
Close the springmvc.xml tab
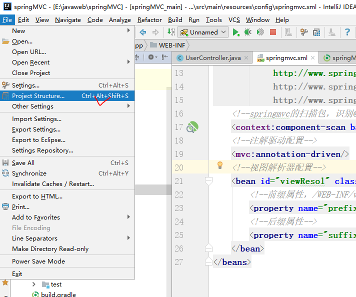[312, 58]
